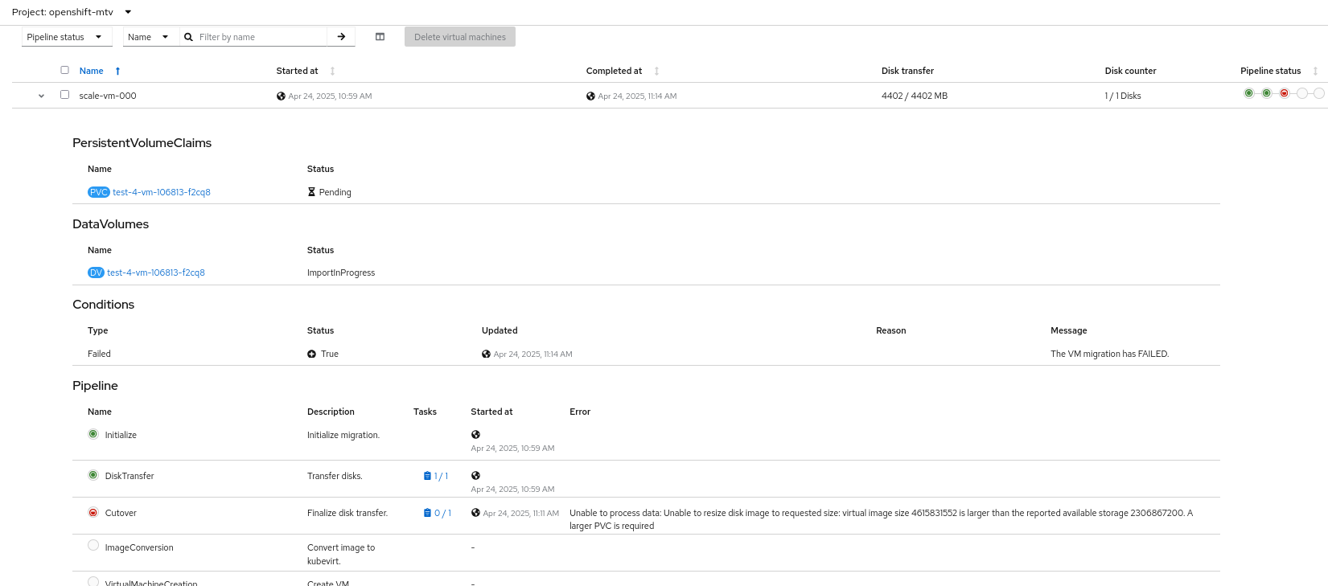Open the DV test-4-vm-106813-f2cq8 link

click(155, 273)
